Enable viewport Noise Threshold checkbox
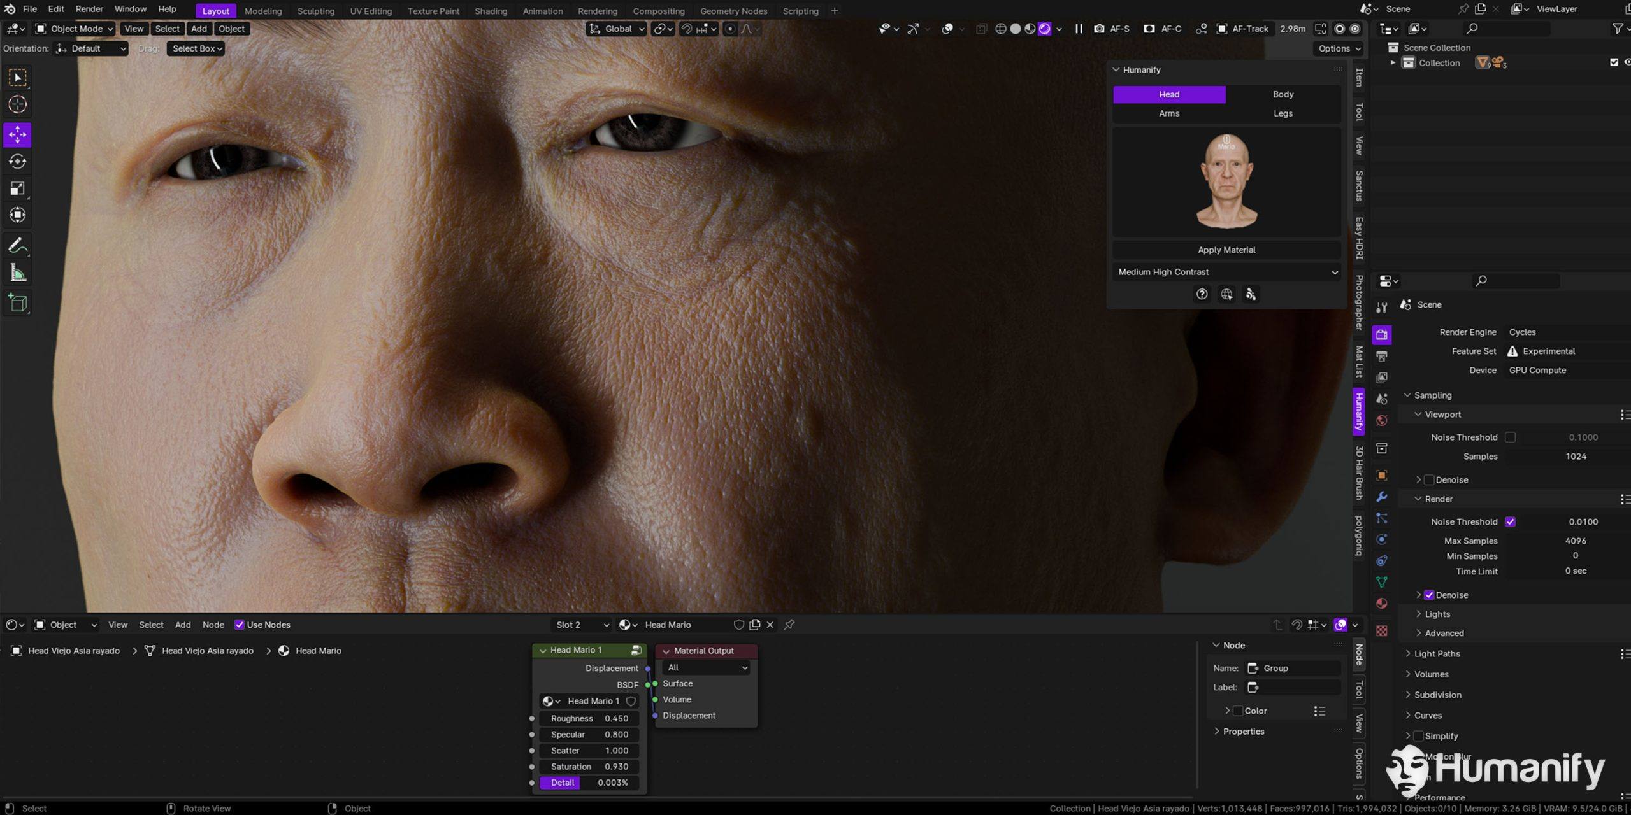Image resolution: width=1631 pixels, height=815 pixels. click(1509, 437)
